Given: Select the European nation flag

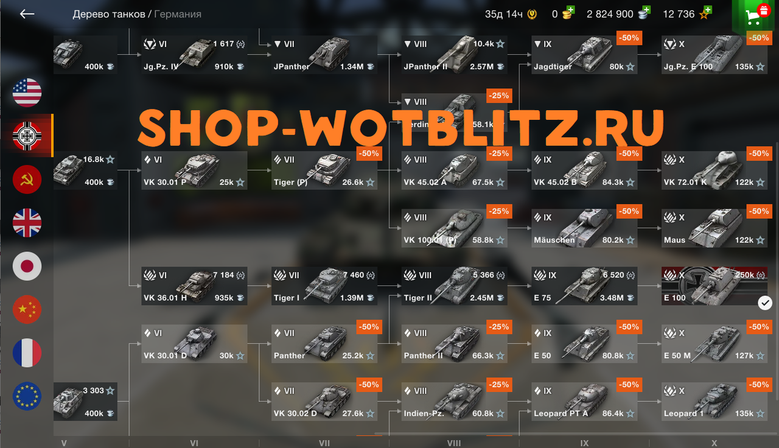Looking at the screenshot, I should 27,396.
